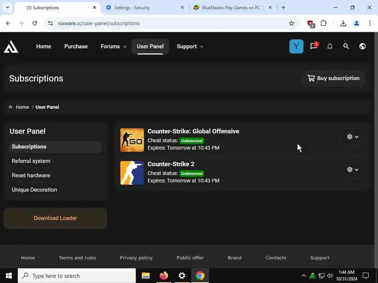Select the User Panel nav tab
378x283 pixels.
(x=150, y=46)
